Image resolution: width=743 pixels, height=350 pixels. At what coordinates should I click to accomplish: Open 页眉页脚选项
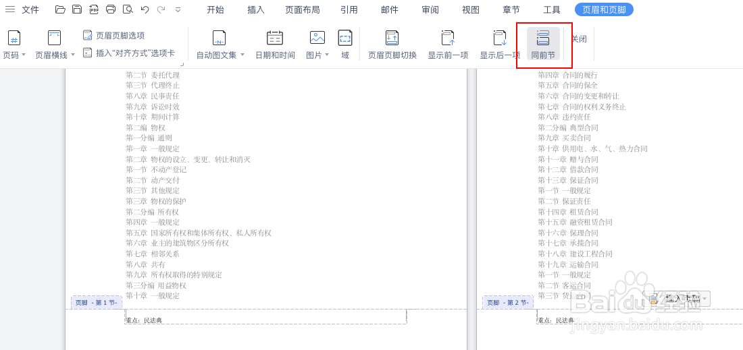pos(113,36)
